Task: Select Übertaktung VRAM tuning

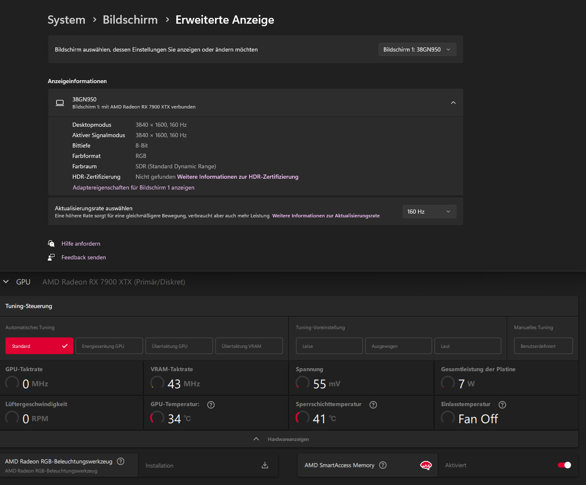Action: point(249,346)
